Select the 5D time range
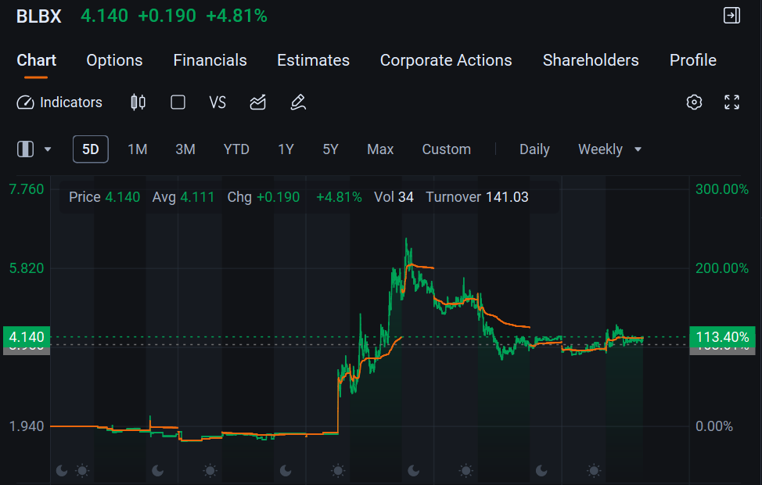Screen dimensions: 762x485 coord(91,149)
